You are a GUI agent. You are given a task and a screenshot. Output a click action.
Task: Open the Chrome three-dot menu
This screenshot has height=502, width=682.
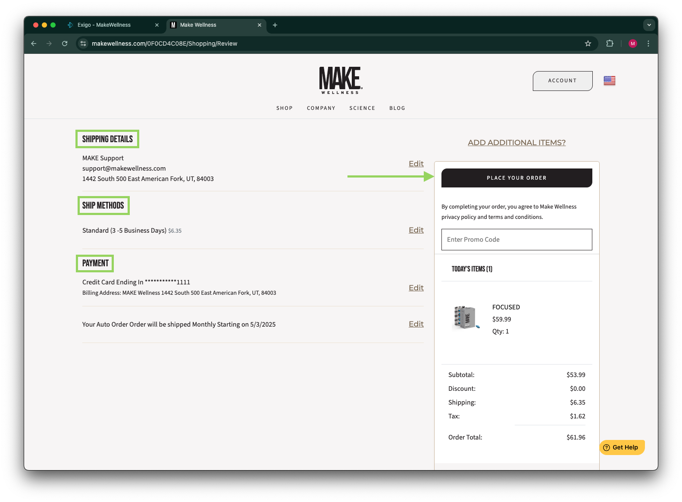tap(648, 44)
